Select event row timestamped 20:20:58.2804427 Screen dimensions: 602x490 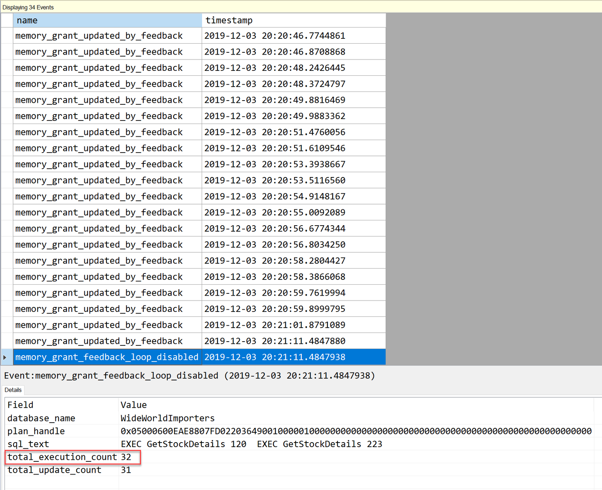pyautogui.click(x=193, y=261)
